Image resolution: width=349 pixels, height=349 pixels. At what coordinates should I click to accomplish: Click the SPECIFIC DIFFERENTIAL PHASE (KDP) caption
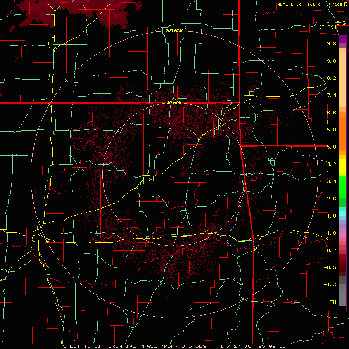pos(120,346)
